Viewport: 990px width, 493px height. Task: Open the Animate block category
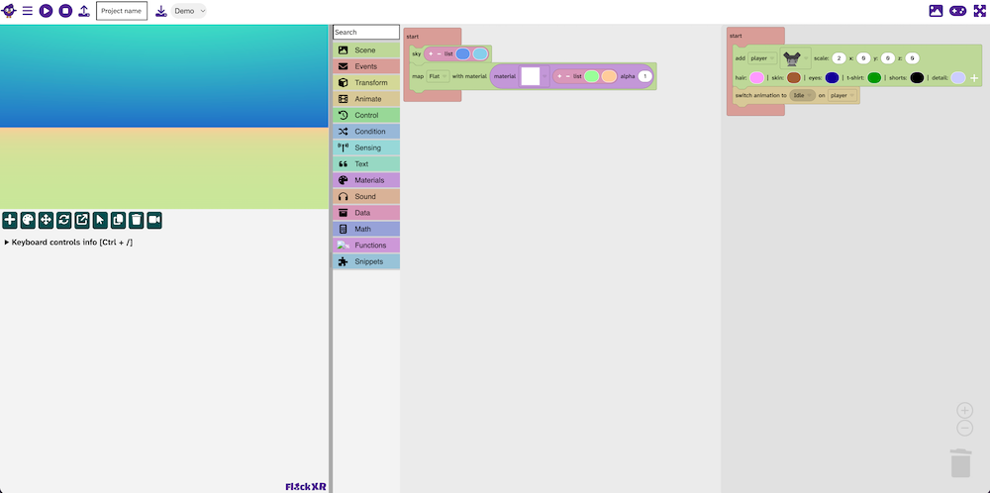tap(366, 99)
